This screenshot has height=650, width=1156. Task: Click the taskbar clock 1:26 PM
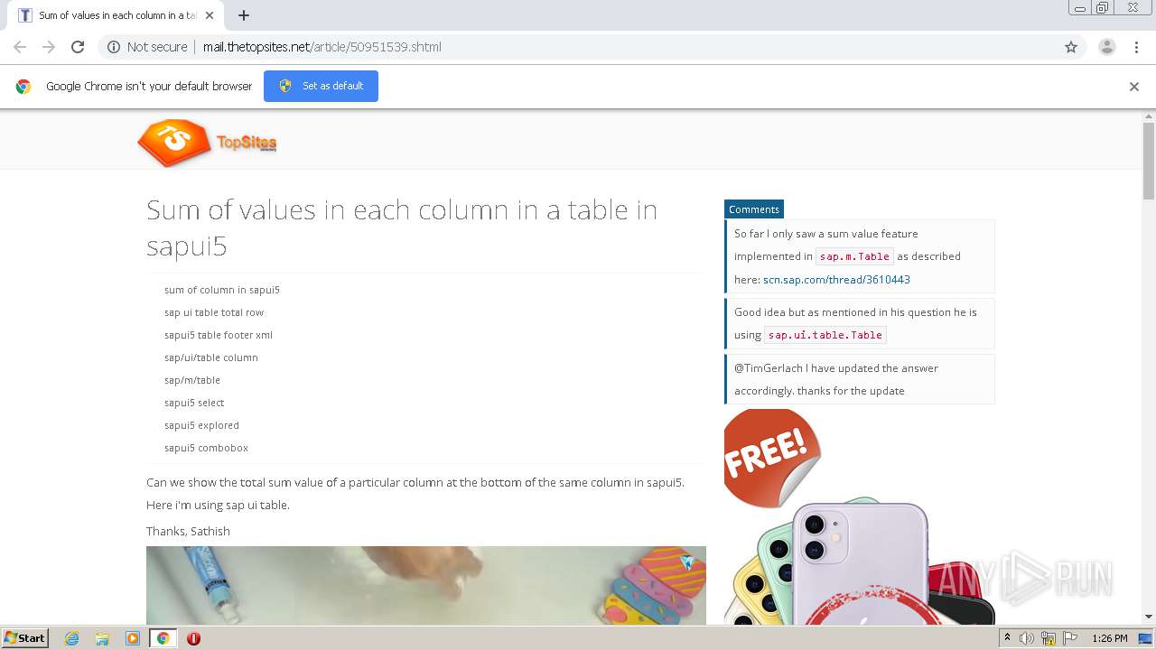1109,638
